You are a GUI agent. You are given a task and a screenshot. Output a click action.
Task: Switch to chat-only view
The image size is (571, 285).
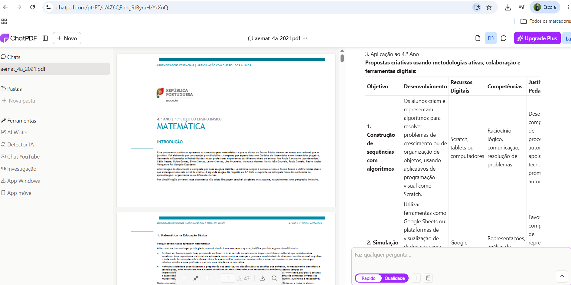tap(504, 38)
